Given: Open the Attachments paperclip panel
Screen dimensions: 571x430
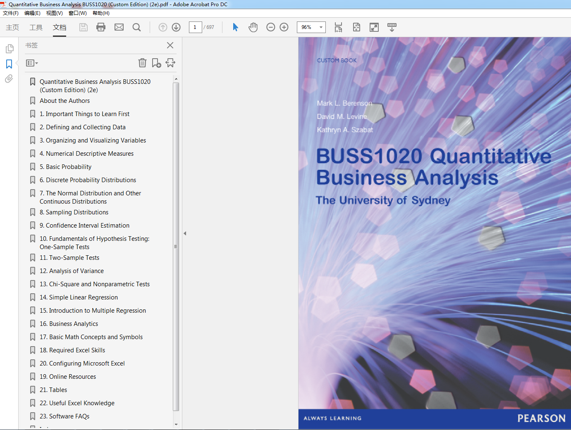Looking at the screenshot, I should (9, 79).
